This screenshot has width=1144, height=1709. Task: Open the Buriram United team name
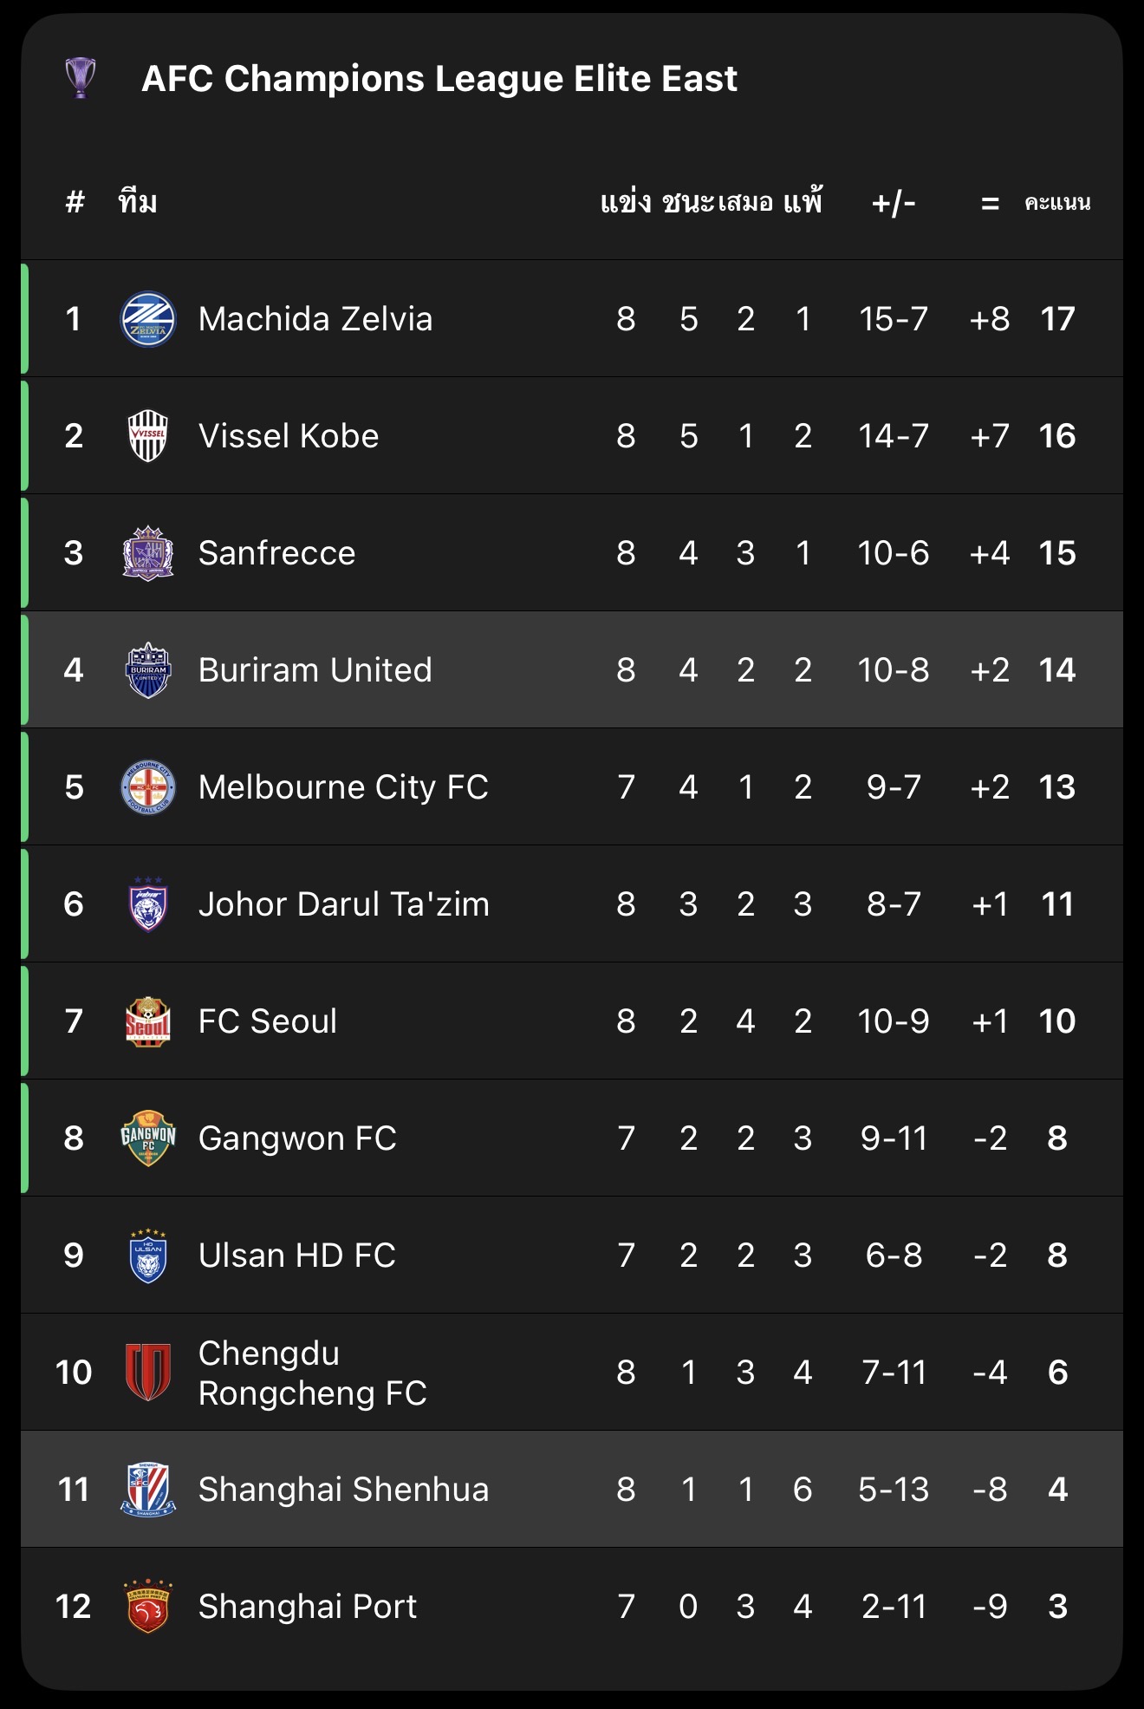315,670
